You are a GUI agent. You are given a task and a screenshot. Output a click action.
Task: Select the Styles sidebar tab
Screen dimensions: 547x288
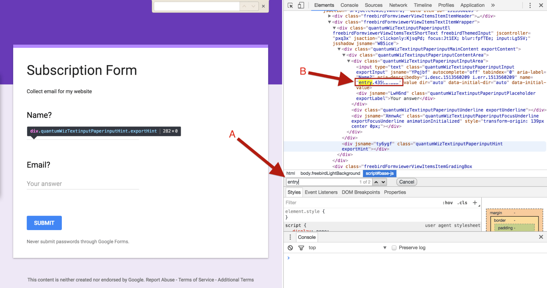coord(294,192)
